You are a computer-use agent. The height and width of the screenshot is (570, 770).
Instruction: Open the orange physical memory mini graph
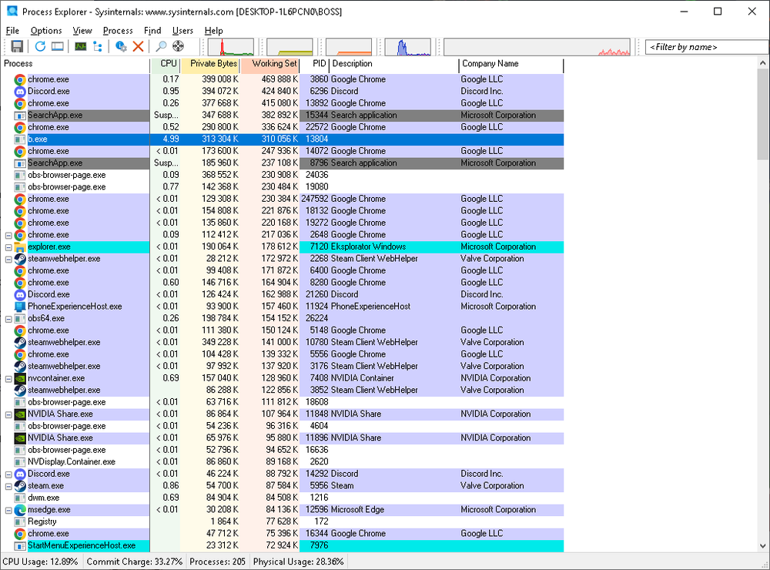coord(349,47)
